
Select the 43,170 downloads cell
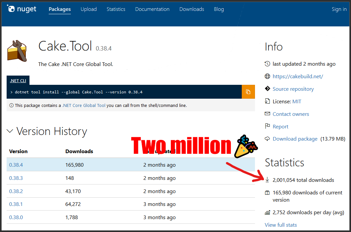[73, 191]
